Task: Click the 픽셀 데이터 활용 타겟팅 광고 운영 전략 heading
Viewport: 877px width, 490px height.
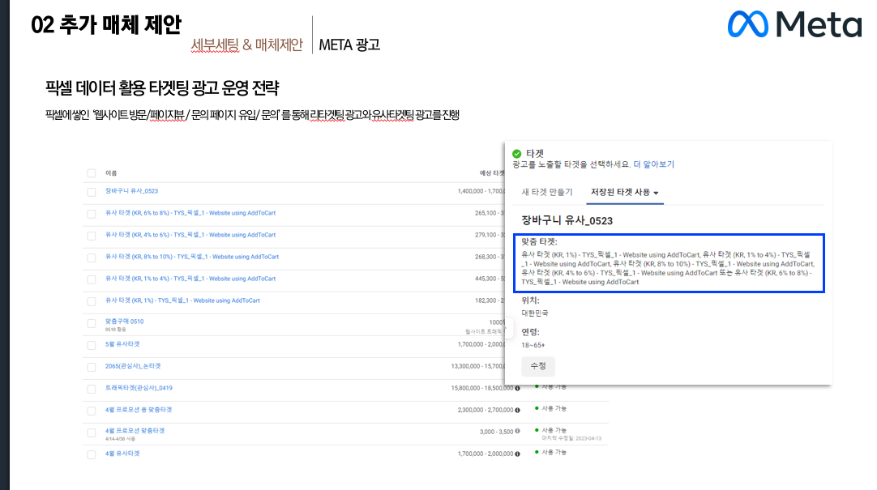Action: (162, 87)
